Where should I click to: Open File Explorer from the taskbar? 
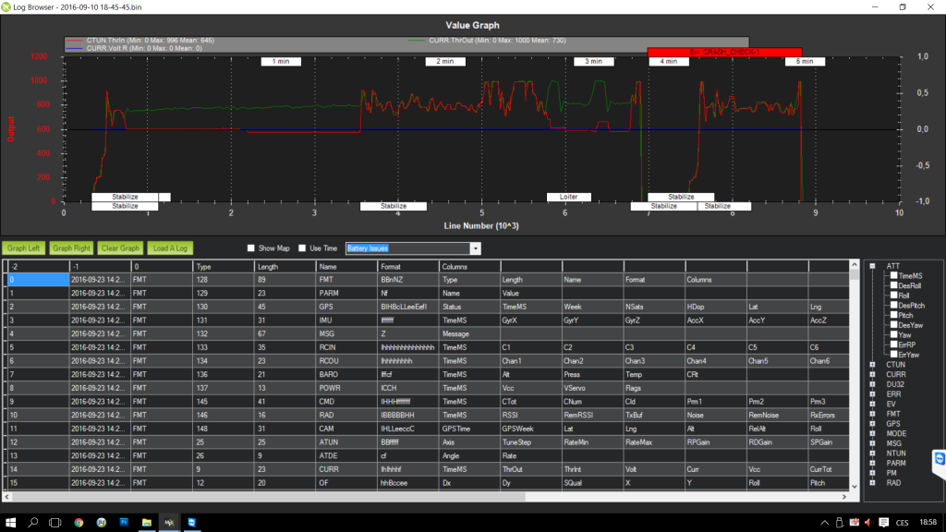click(x=146, y=523)
